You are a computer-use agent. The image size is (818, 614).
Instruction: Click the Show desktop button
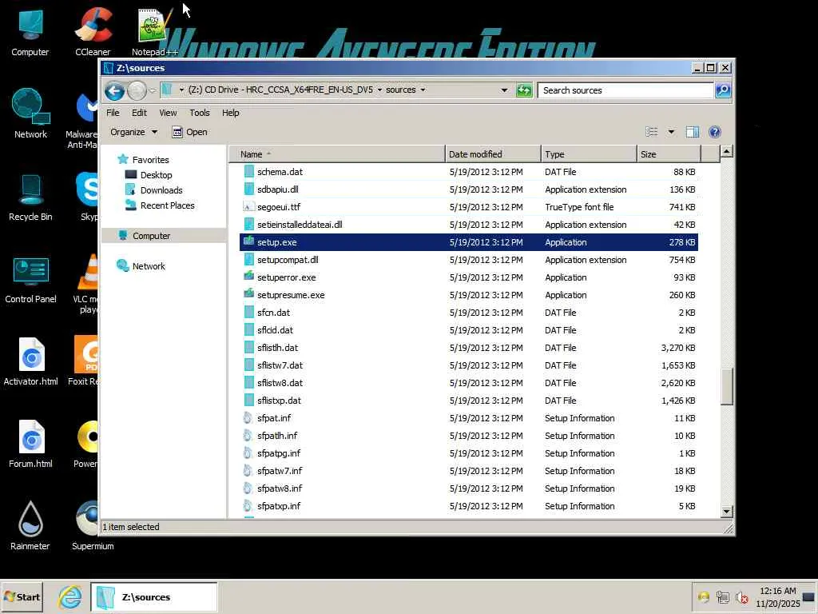coord(809,596)
